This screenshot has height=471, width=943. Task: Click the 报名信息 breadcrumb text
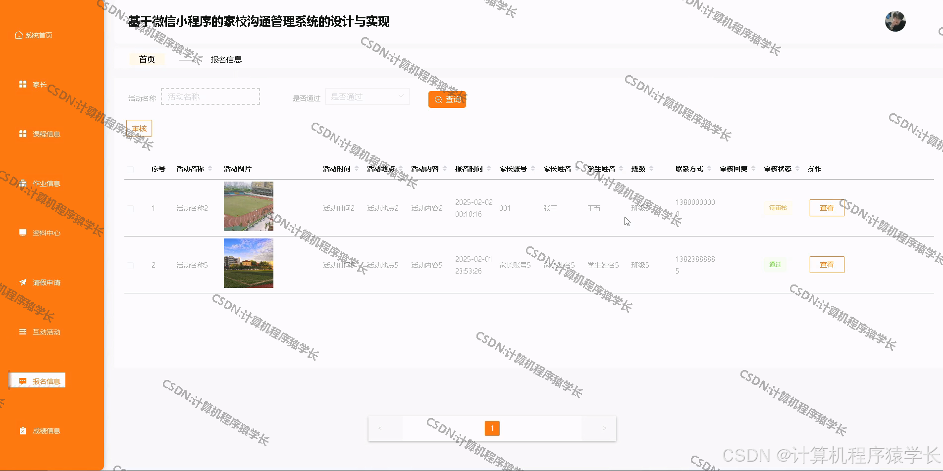pyautogui.click(x=226, y=59)
